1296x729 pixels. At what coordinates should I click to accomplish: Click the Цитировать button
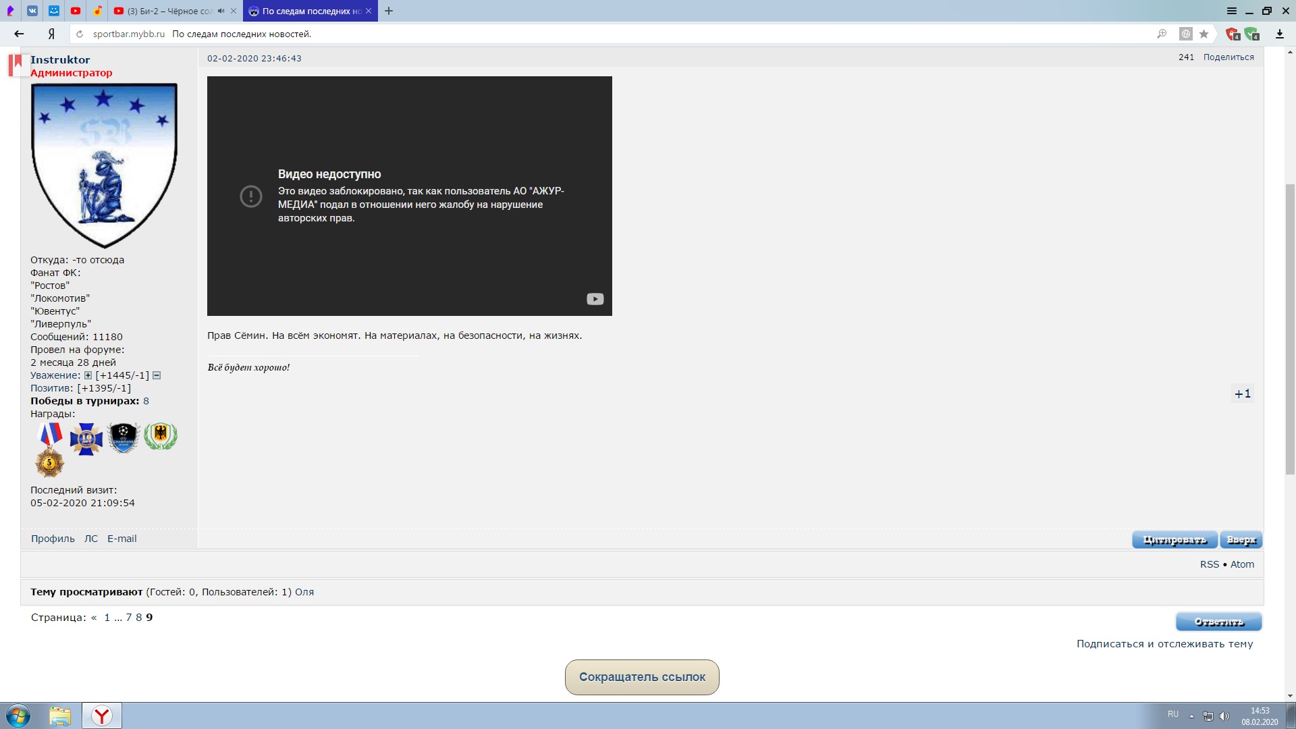(x=1174, y=540)
